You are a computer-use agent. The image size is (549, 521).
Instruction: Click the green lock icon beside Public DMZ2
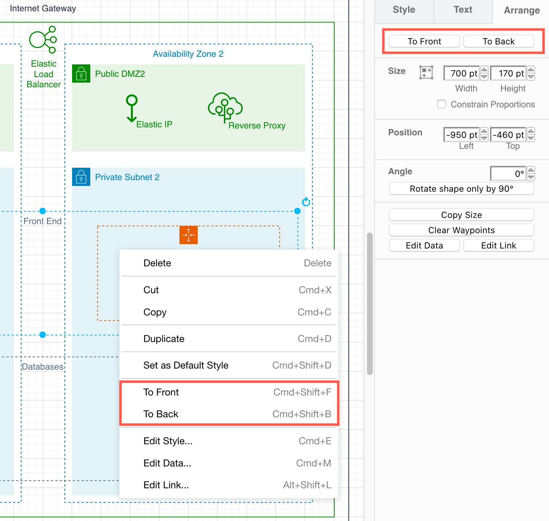tap(81, 73)
